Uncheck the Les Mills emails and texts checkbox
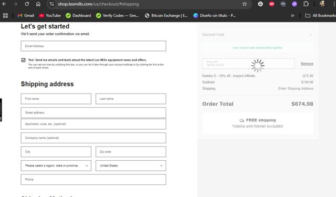This screenshot has width=336, height=197. [x=23, y=60]
